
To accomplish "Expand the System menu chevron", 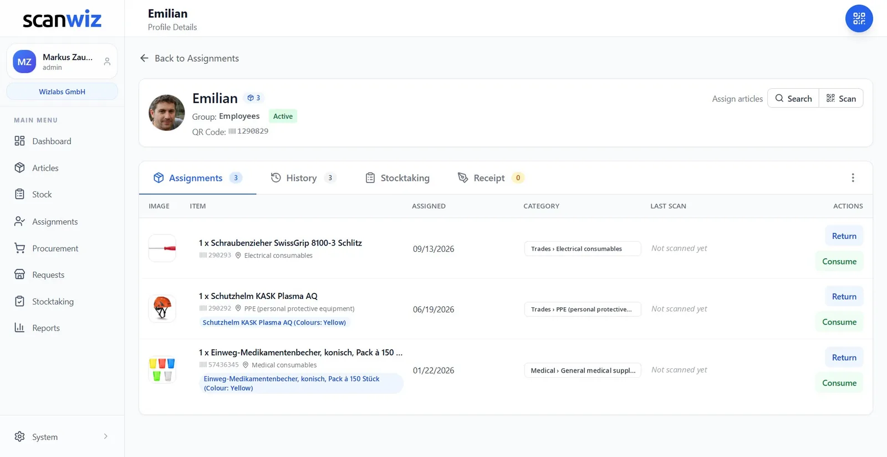I will tap(106, 436).
